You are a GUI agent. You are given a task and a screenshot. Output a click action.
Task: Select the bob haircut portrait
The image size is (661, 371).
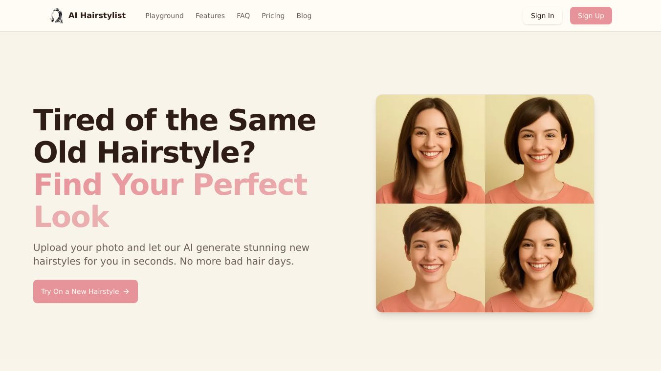pos(540,149)
